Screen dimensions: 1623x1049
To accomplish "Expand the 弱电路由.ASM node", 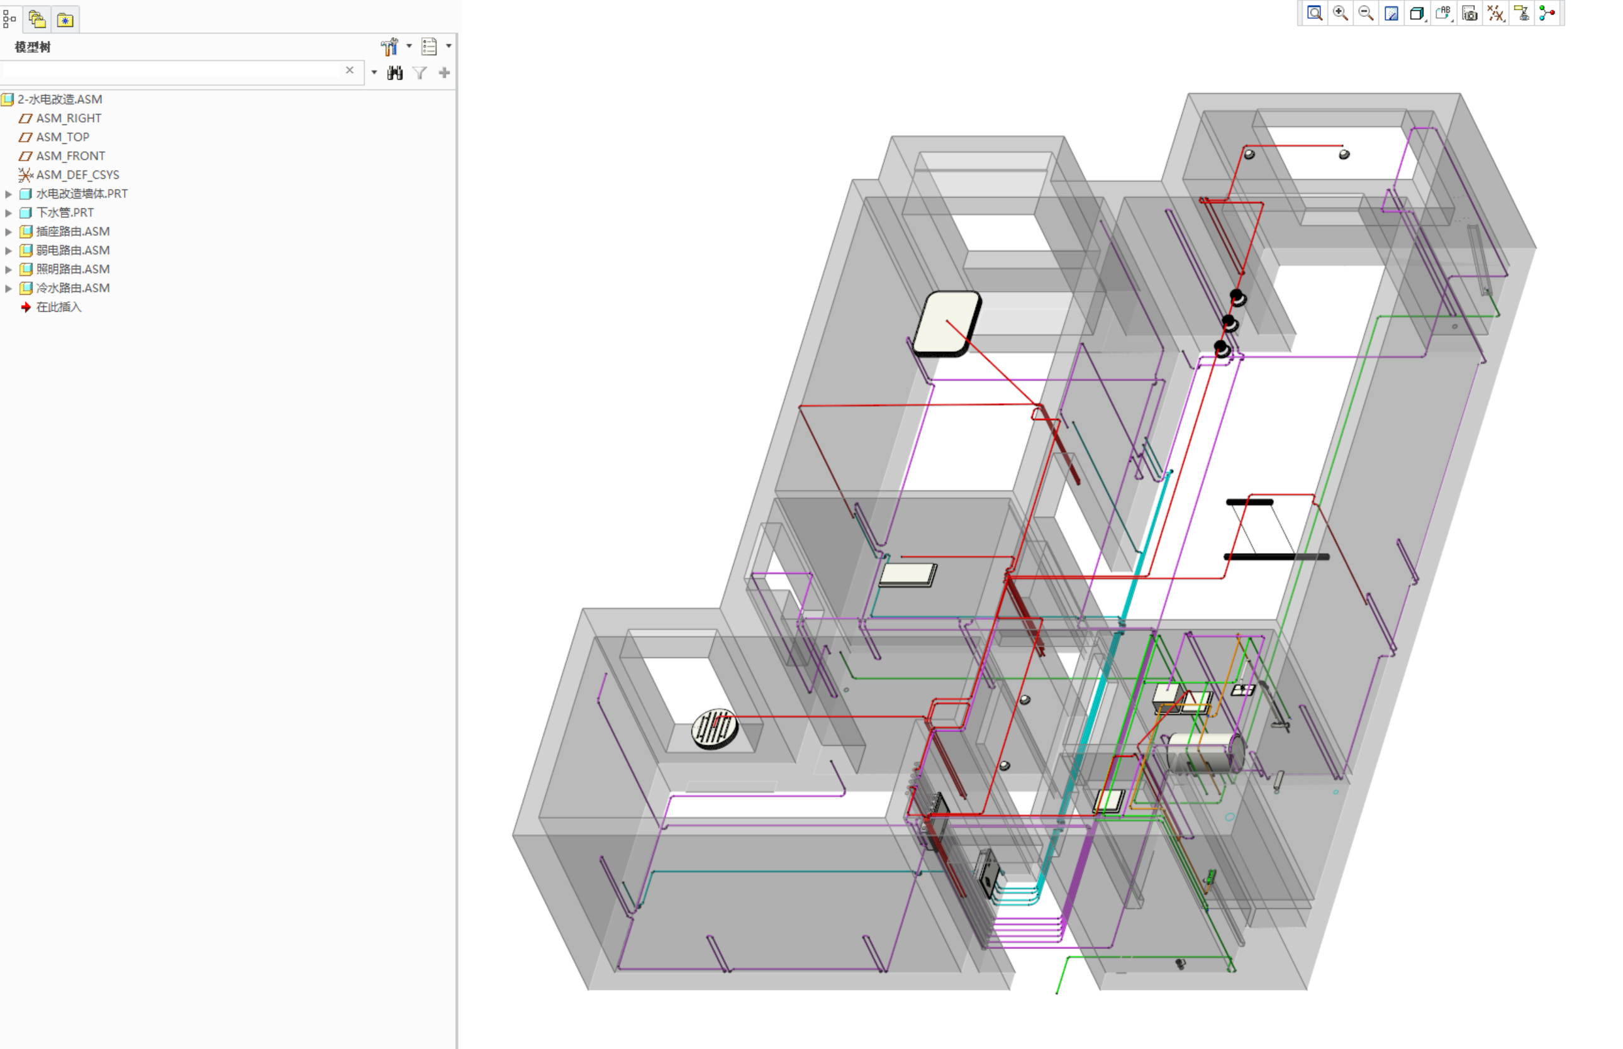I will [x=8, y=251].
